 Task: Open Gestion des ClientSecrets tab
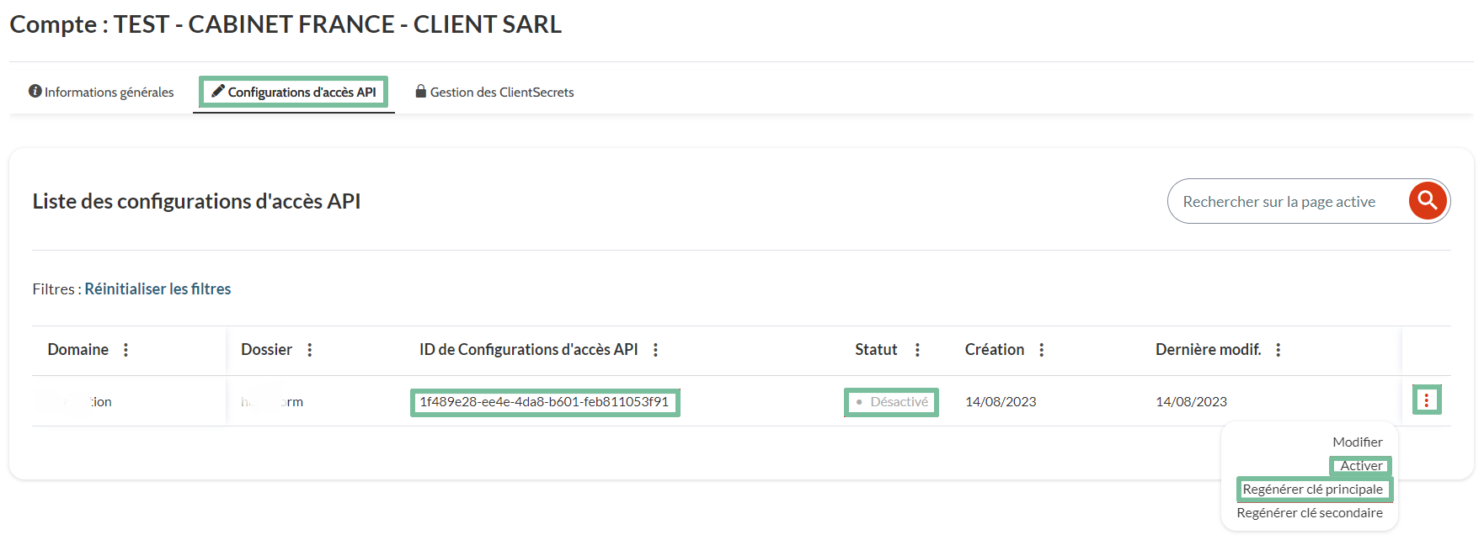[x=494, y=93]
